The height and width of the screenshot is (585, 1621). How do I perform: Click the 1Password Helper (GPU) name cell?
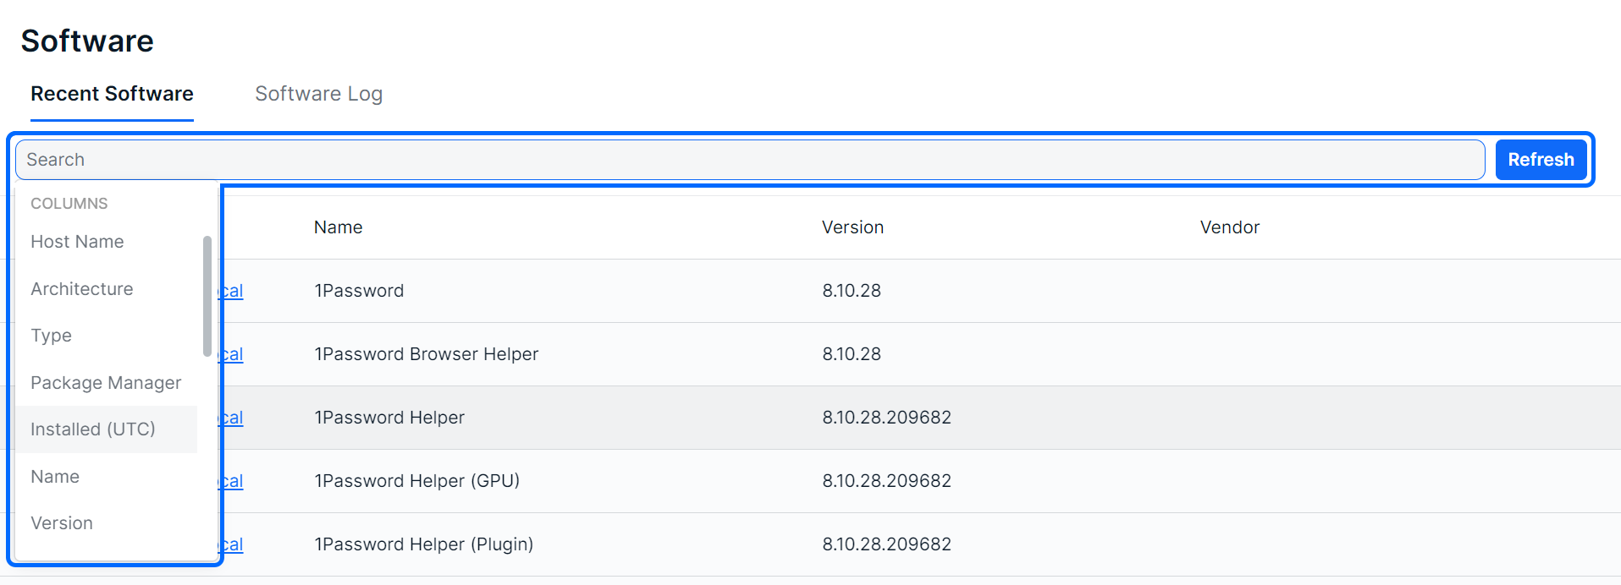[x=416, y=481]
